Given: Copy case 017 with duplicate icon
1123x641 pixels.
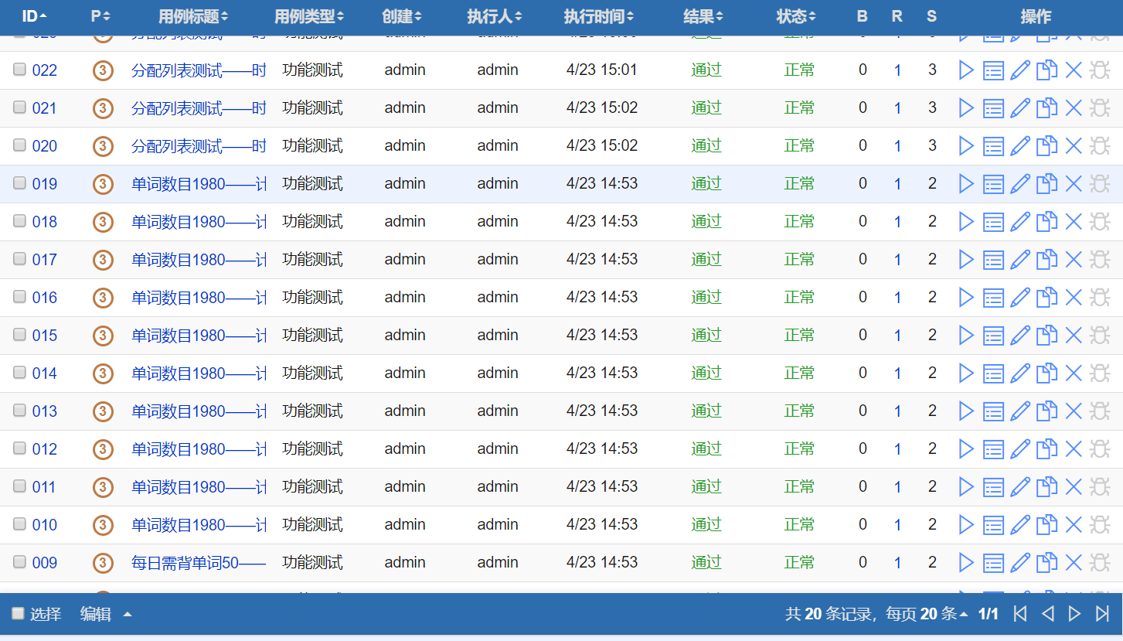Looking at the screenshot, I should (1046, 260).
